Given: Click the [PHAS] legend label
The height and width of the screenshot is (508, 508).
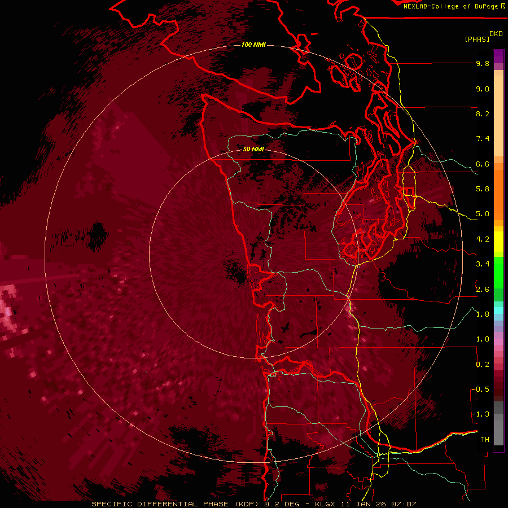Looking at the screenshot, I should pyautogui.click(x=477, y=39).
